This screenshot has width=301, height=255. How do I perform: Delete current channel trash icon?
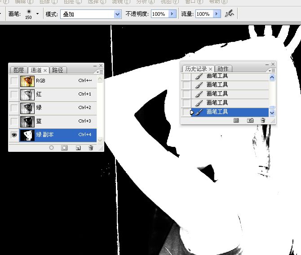91,148
